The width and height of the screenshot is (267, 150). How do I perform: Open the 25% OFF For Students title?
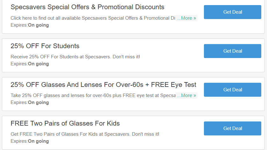[x=45, y=46]
